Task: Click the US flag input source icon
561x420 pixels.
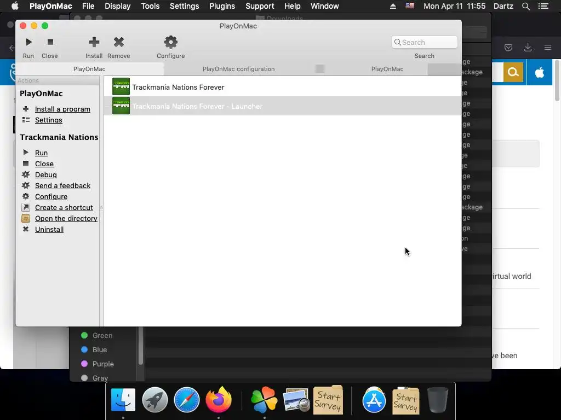Action: [x=410, y=6]
